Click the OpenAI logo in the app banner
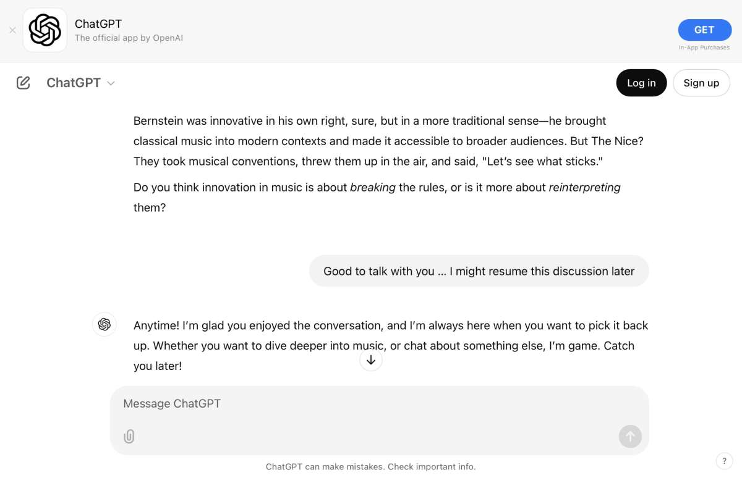 click(x=45, y=30)
